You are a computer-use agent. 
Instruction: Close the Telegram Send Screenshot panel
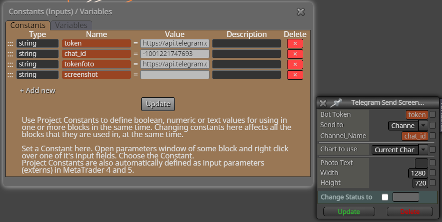[323, 103]
